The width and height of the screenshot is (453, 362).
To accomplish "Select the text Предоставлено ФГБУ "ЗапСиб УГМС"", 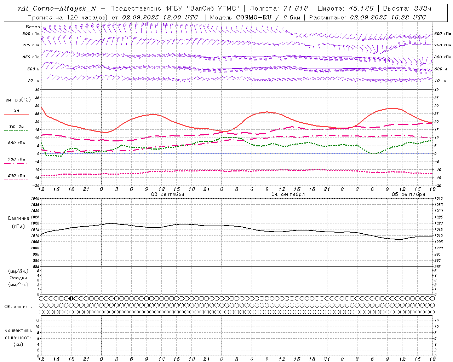I will [175, 9].
